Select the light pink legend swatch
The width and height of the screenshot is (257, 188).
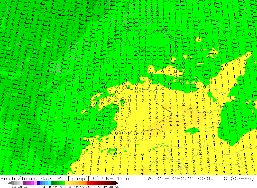click(35, 183)
